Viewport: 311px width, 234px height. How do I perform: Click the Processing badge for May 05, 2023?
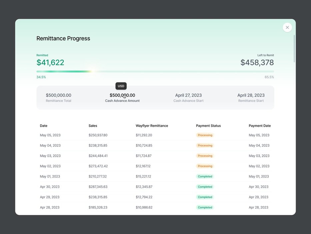tap(205, 135)
